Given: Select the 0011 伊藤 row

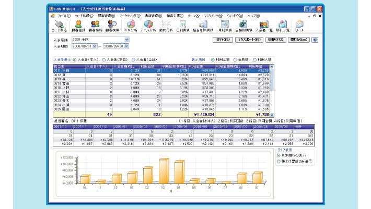Looking at the screenshot, I should [x=161, y=70].
